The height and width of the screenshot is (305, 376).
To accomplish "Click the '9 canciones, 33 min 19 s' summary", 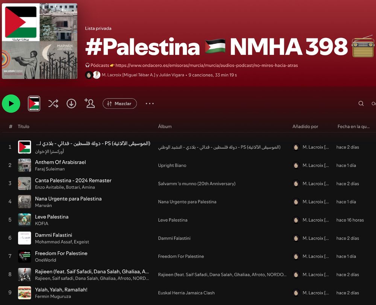I will click(x=212, y=75).
